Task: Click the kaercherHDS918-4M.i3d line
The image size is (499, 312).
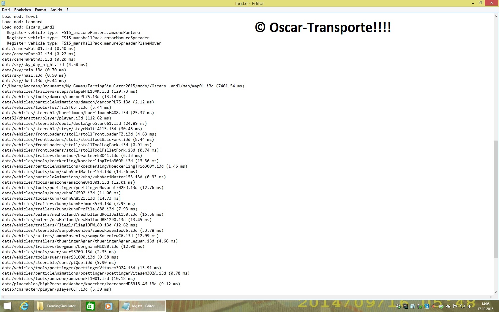Action: [91, 284]
